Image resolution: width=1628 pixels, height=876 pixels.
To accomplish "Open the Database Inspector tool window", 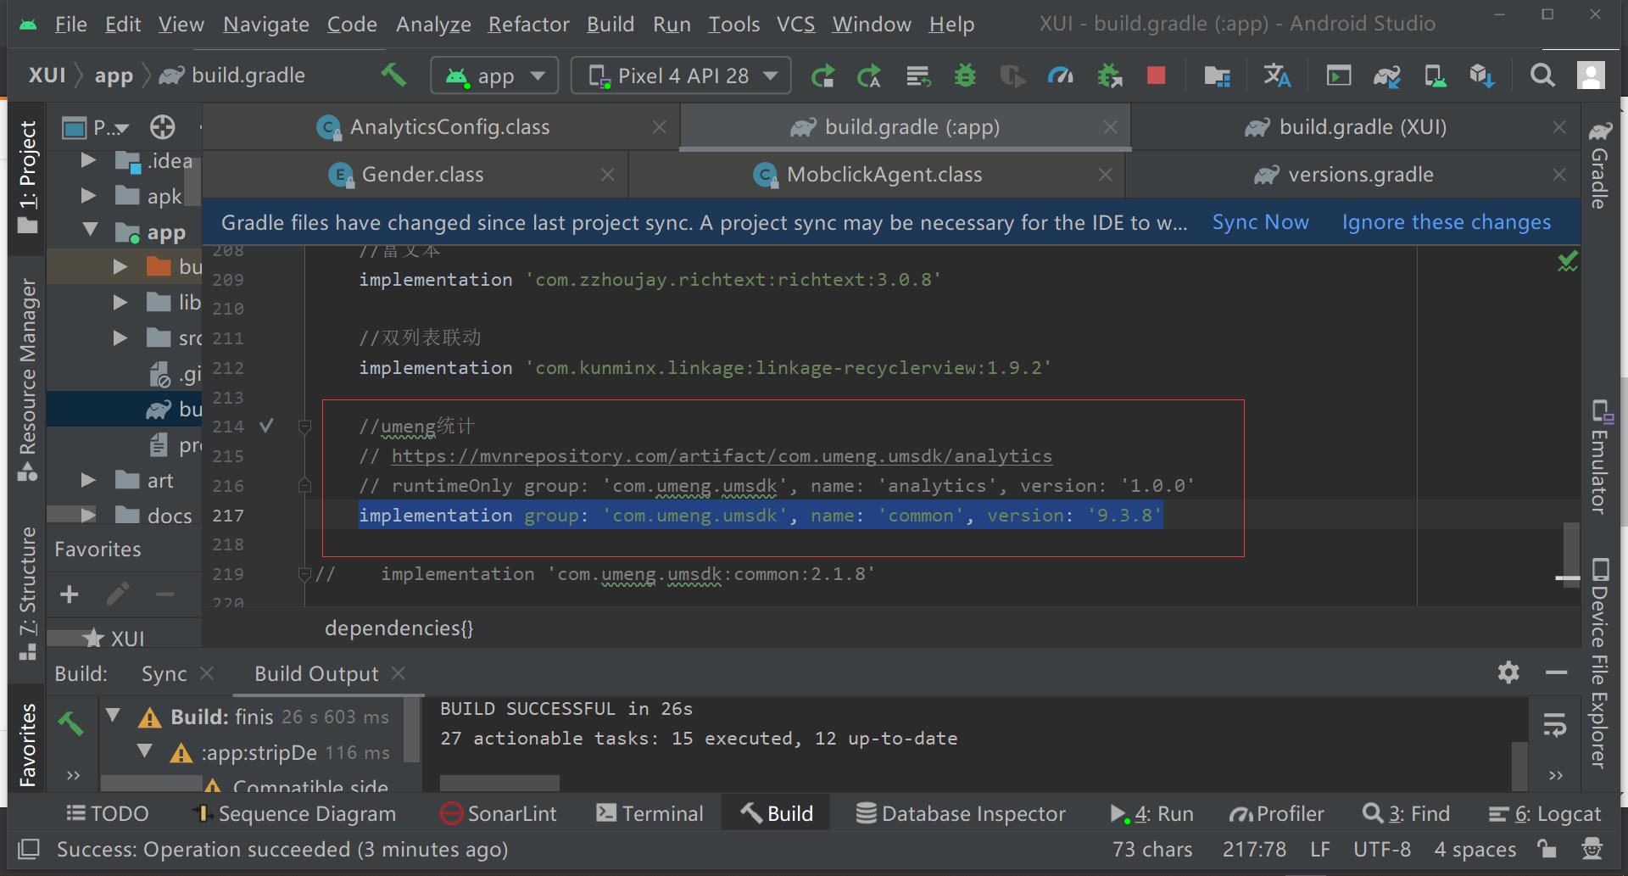I will point(960,814).
